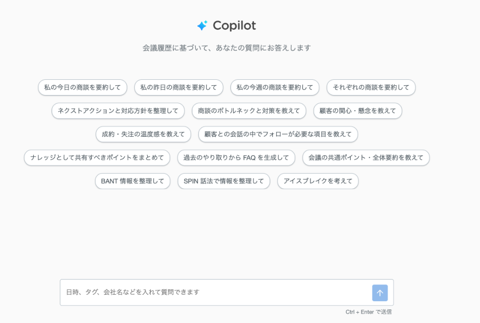This screenshot has height=323, width=480.
Task: Select 'ナレッジとして共有すべきポイントをまとめて' prompt
Action: 97,157
